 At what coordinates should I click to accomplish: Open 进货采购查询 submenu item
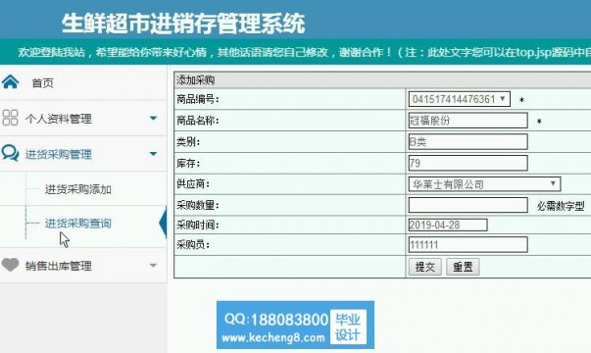78,224
